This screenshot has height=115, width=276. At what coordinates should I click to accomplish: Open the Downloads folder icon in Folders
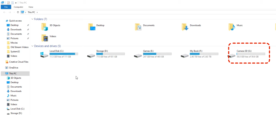coord(185,27)
